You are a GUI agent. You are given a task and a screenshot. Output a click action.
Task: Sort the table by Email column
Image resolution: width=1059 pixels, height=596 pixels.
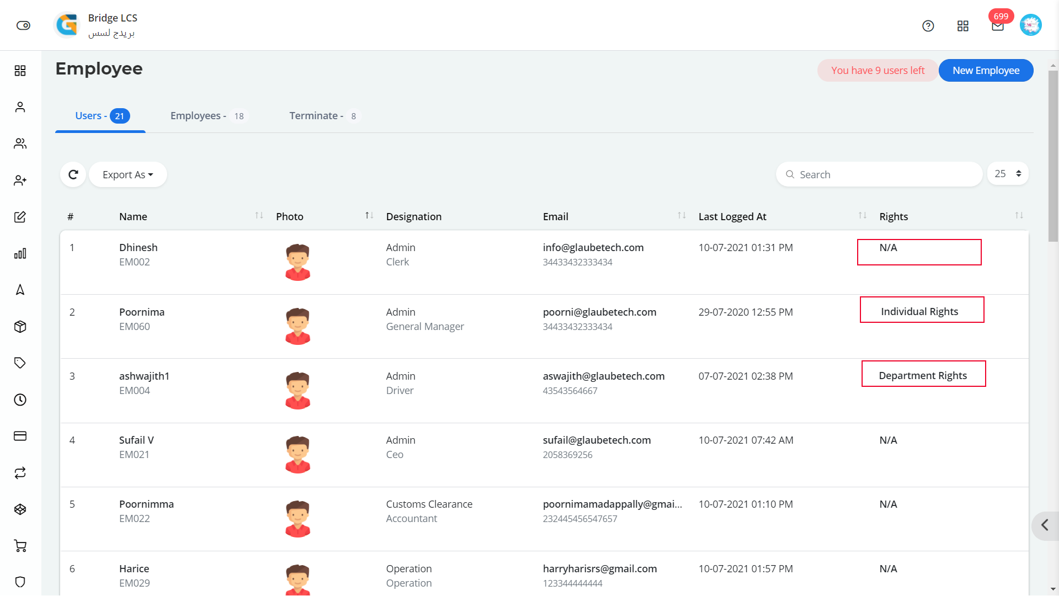682,216
